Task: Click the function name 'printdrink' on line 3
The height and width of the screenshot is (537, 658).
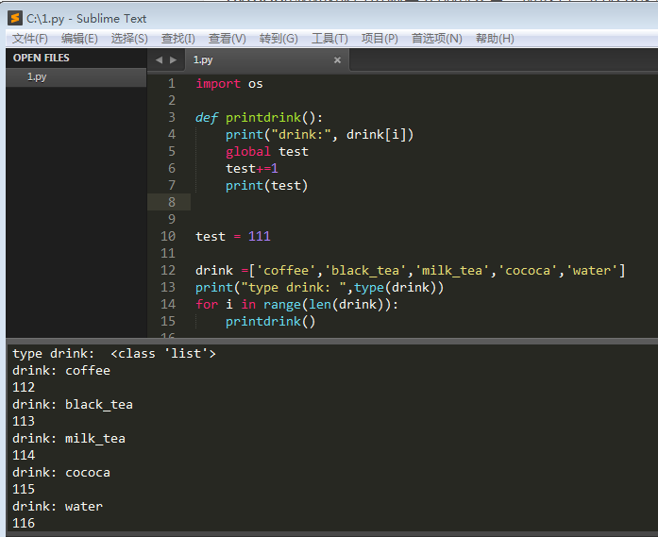Action: tap(263, 117)
